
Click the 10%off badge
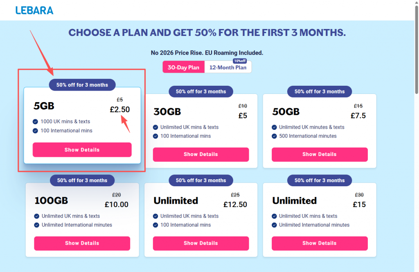pyautogui.click(x=240, y=61)
